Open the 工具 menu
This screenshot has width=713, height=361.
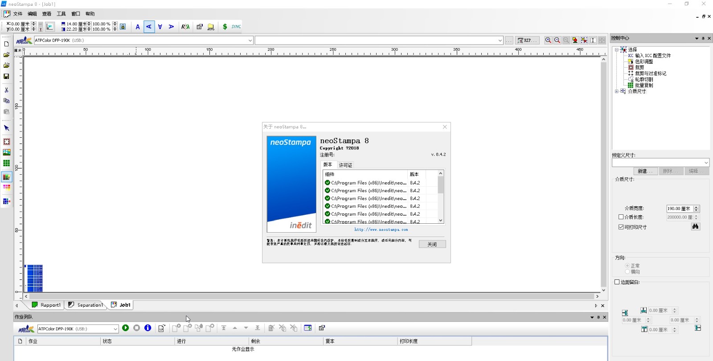tap(61, 14)
